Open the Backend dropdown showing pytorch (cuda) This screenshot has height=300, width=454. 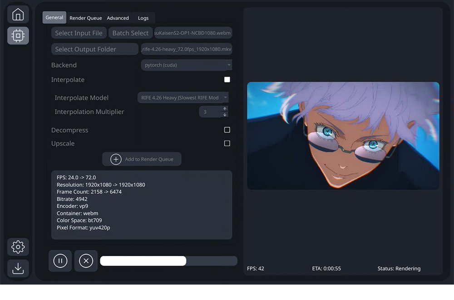click(186, 65)
